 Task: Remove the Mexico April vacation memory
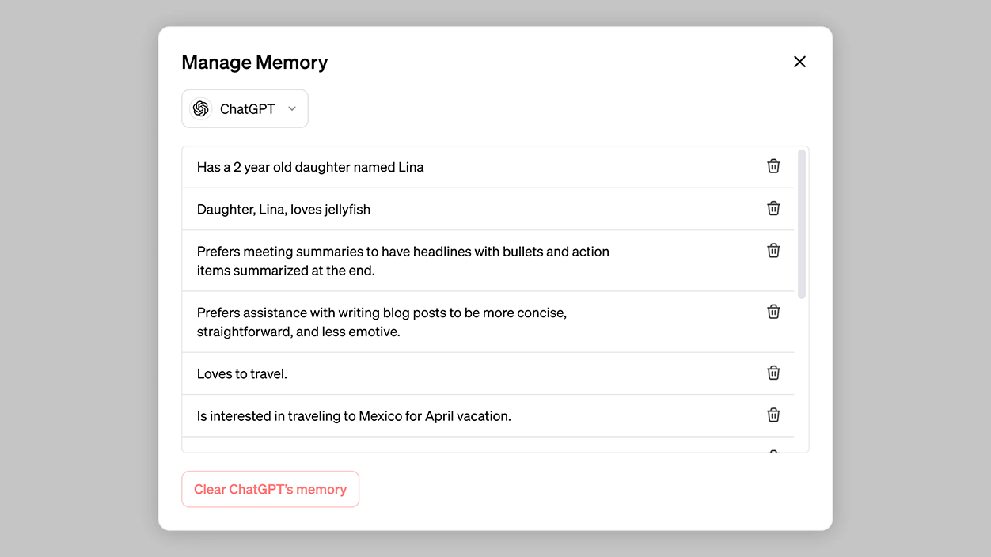tap(773, 415)
